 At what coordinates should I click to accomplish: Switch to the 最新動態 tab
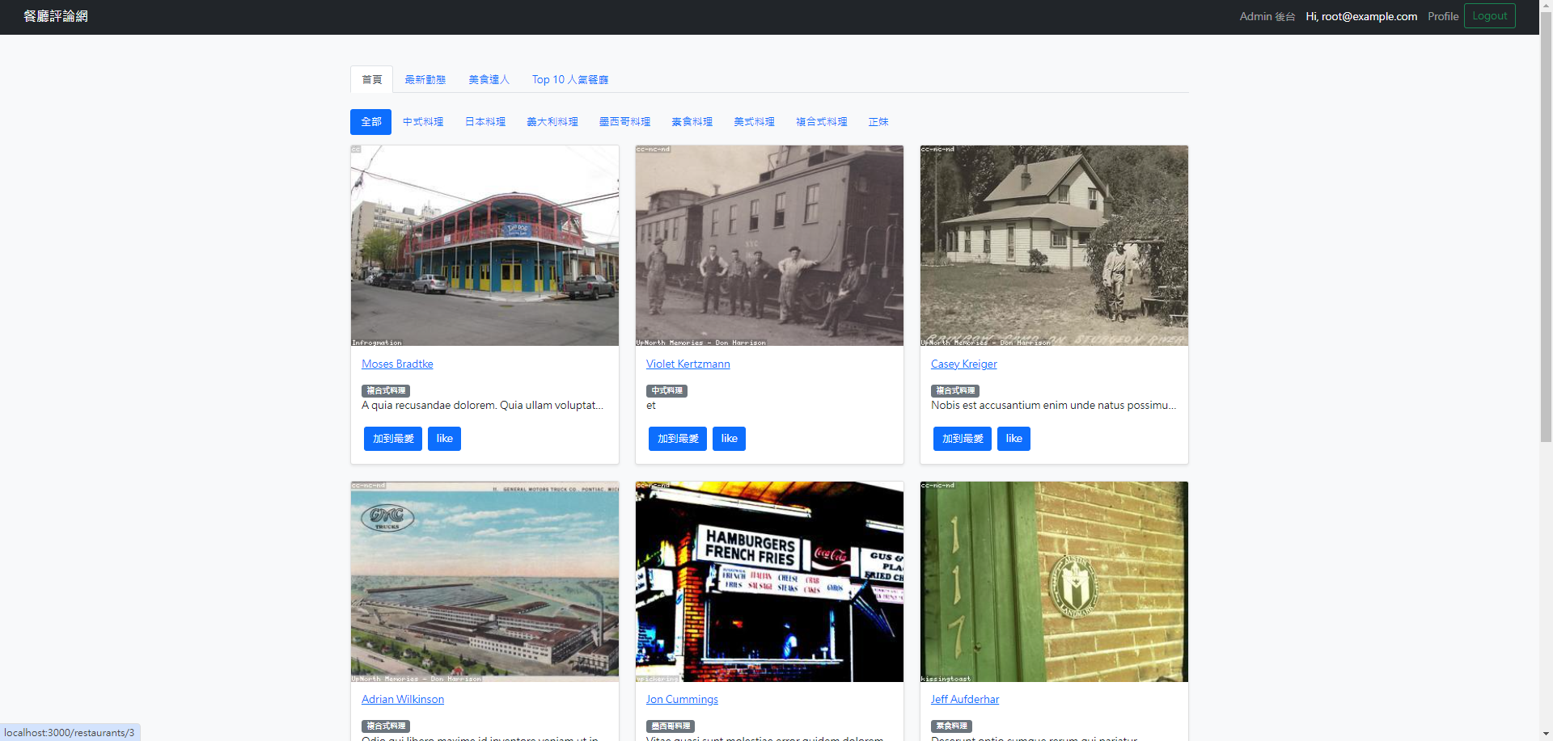click(x=425, y=79)
